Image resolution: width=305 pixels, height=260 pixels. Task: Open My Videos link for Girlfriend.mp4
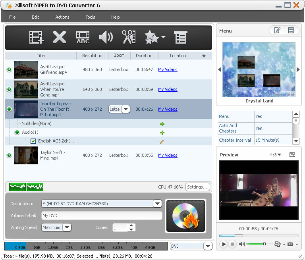click(x=168, y=69)
